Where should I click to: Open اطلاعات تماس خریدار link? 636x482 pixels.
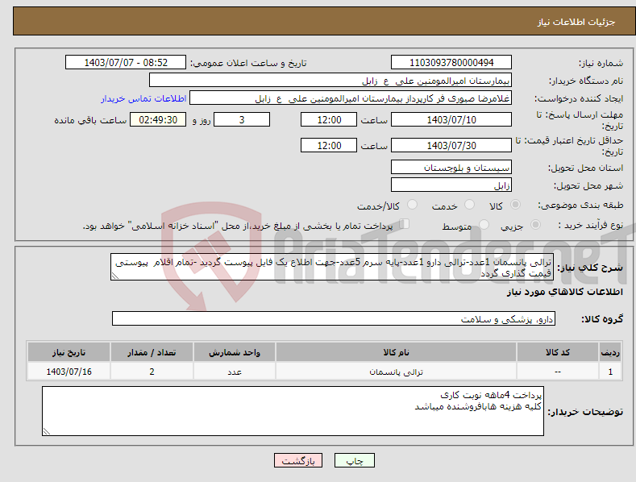tap(143, 98)
